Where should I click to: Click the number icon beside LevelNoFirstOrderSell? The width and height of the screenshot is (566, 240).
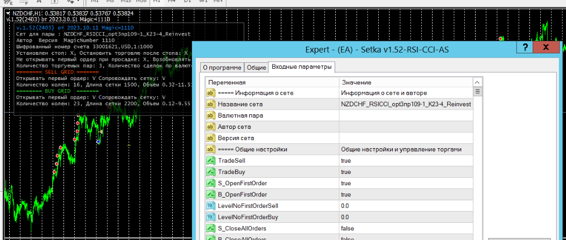coord(210,206)
